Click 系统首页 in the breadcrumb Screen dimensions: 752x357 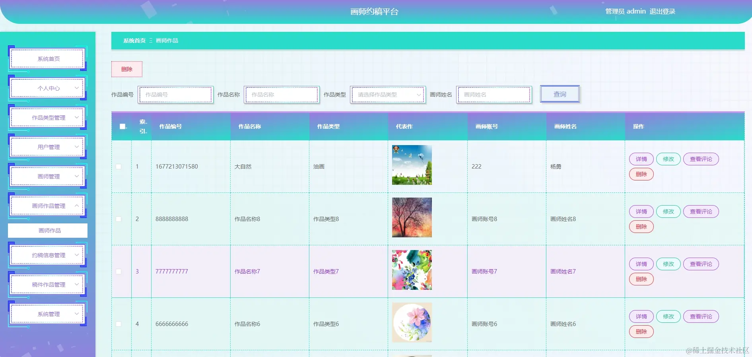(x=134, y=41)
